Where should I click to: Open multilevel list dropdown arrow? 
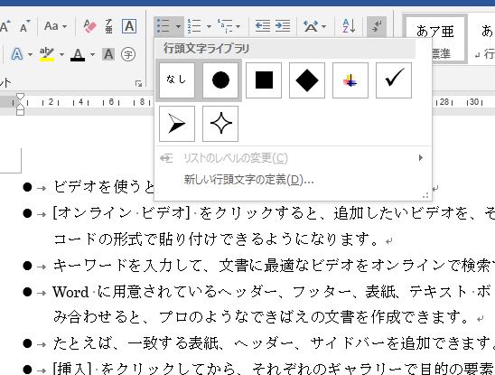tap(238, 26)
